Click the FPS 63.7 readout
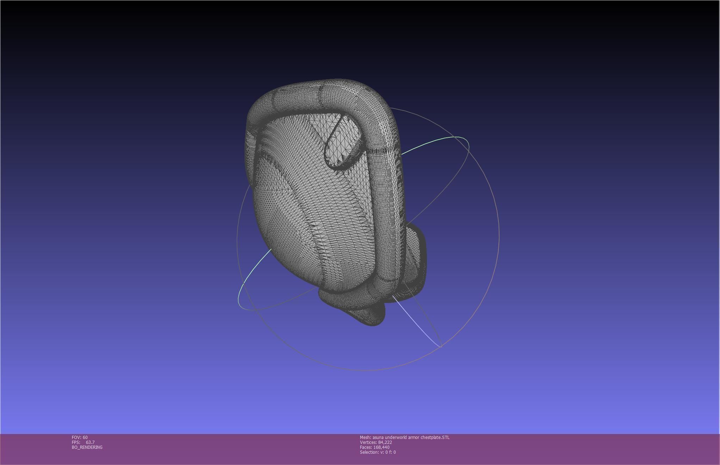 tap(83, 442)
